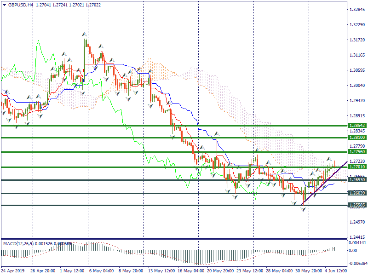Click the 1.26530 dark support level tag
The width and height of the screenshot is (368, 276).
[x=357, y=180]
